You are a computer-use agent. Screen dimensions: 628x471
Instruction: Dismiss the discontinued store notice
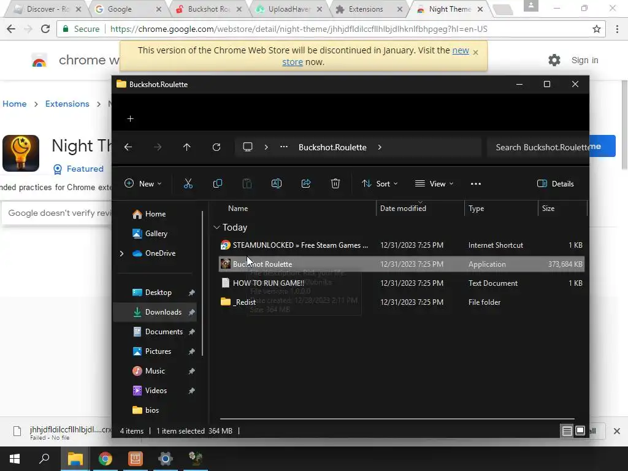click(475, 53)
